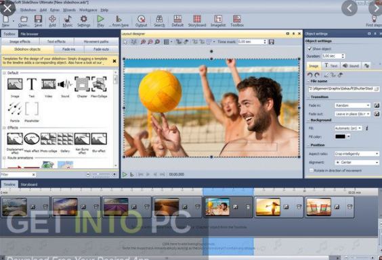Expand the Aspect ratio dropdown
The width and height of the screenshot is (382, 260).
[x=356, y=153]
